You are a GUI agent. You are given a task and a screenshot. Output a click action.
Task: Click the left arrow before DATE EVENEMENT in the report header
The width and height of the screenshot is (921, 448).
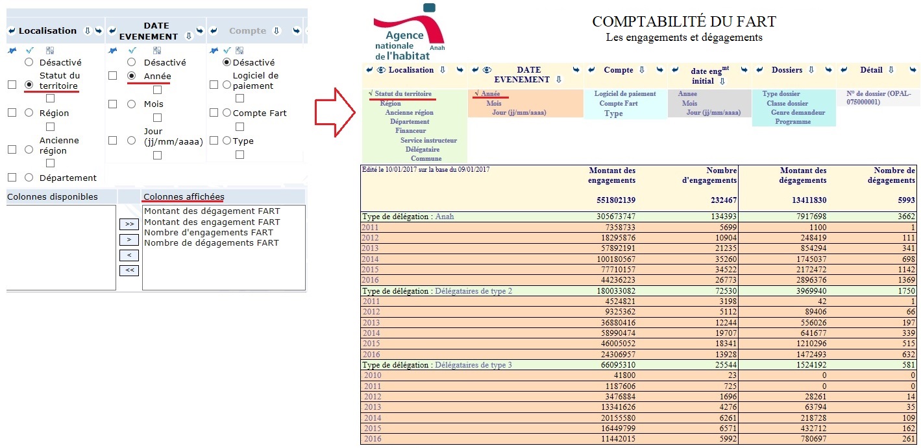pyautogui.click(x=475, y=70)
